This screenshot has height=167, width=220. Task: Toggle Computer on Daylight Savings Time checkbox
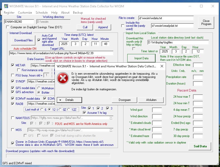pyautogui.click(x=8, y=27)
